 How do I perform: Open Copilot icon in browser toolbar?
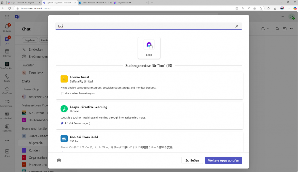tap(295, 8)
